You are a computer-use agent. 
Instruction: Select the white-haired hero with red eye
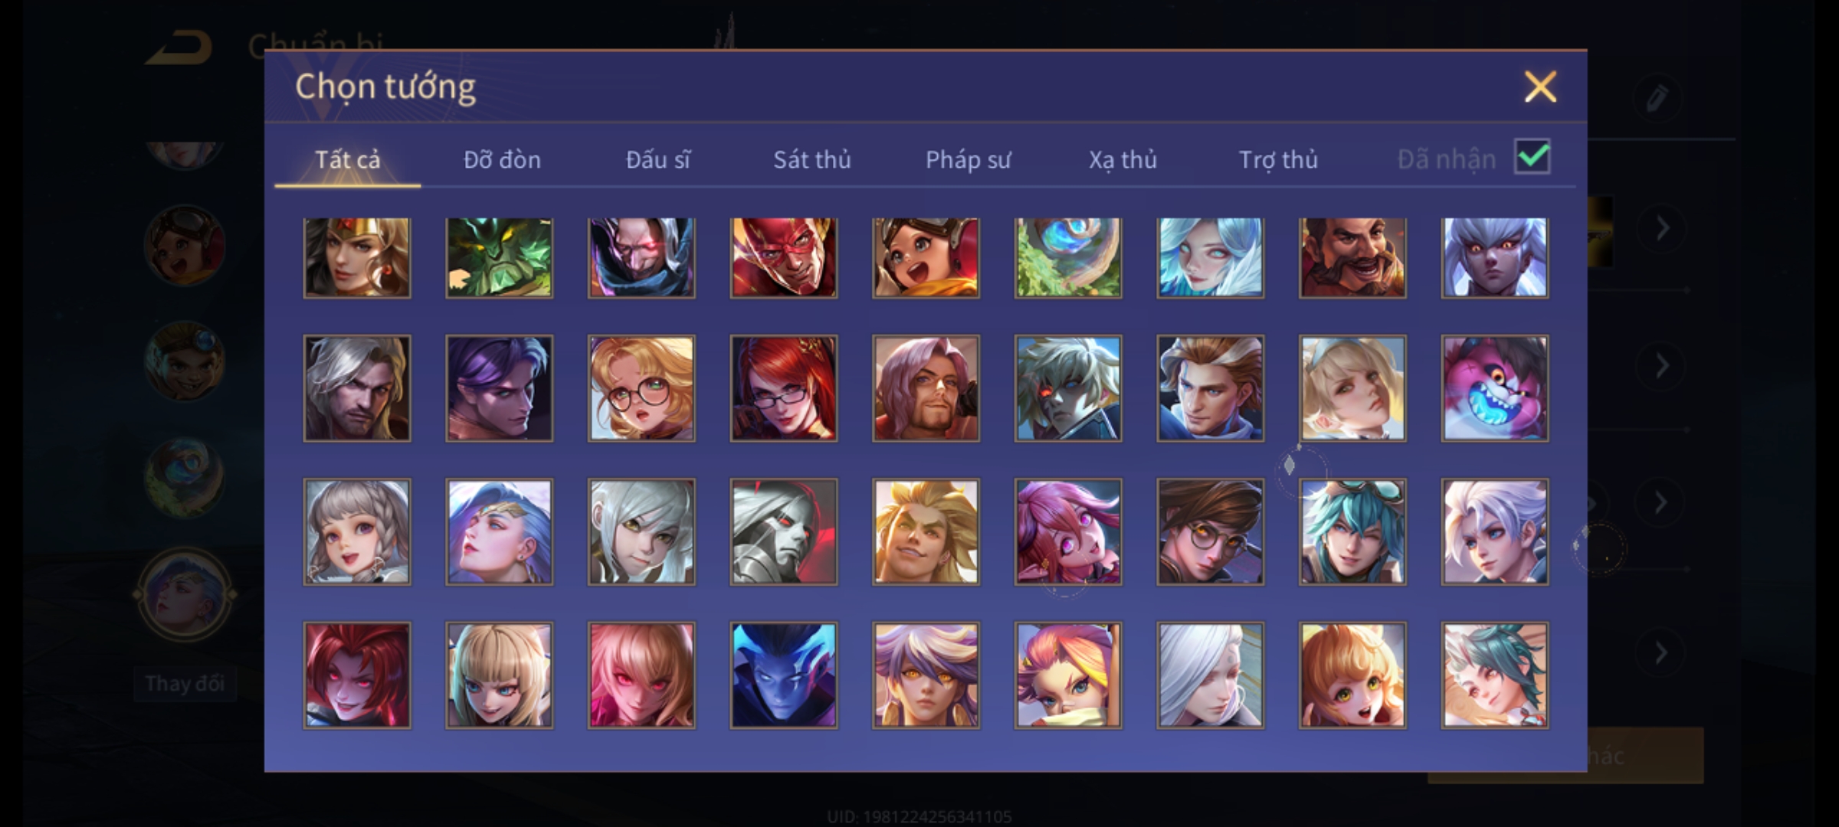click(1068, 388)
